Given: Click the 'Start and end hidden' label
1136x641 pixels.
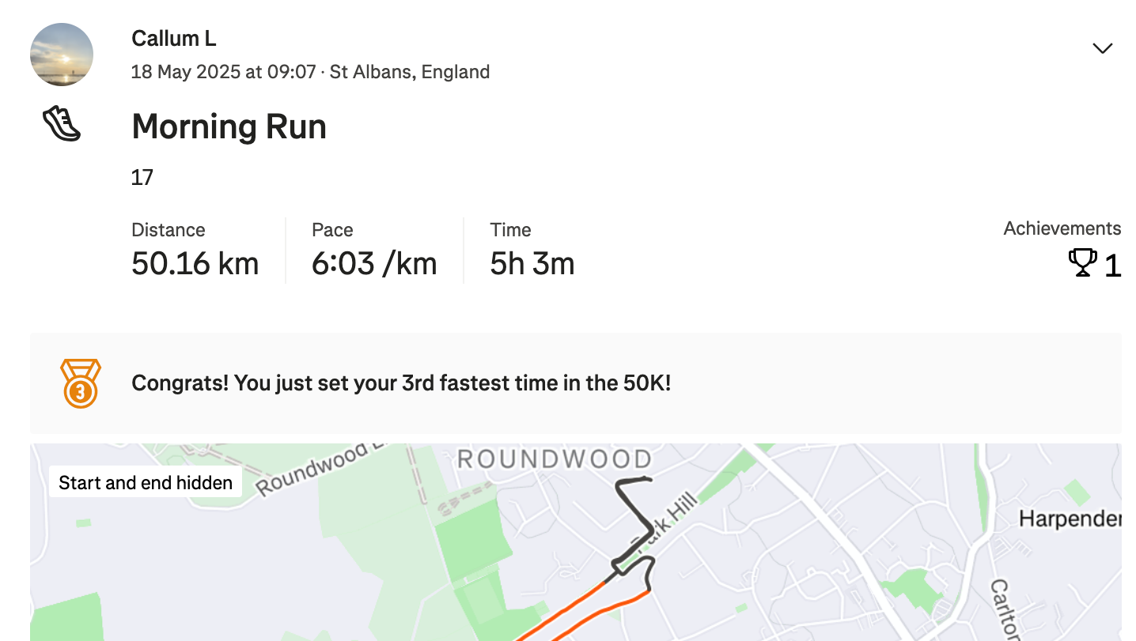Looking at the screenshot, I should tap(146, 483).
